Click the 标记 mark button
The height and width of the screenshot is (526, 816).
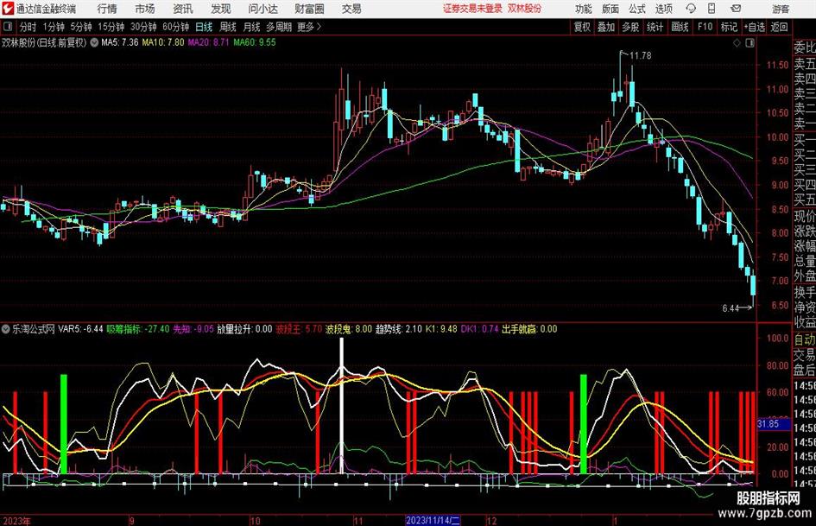click(729, 27)
